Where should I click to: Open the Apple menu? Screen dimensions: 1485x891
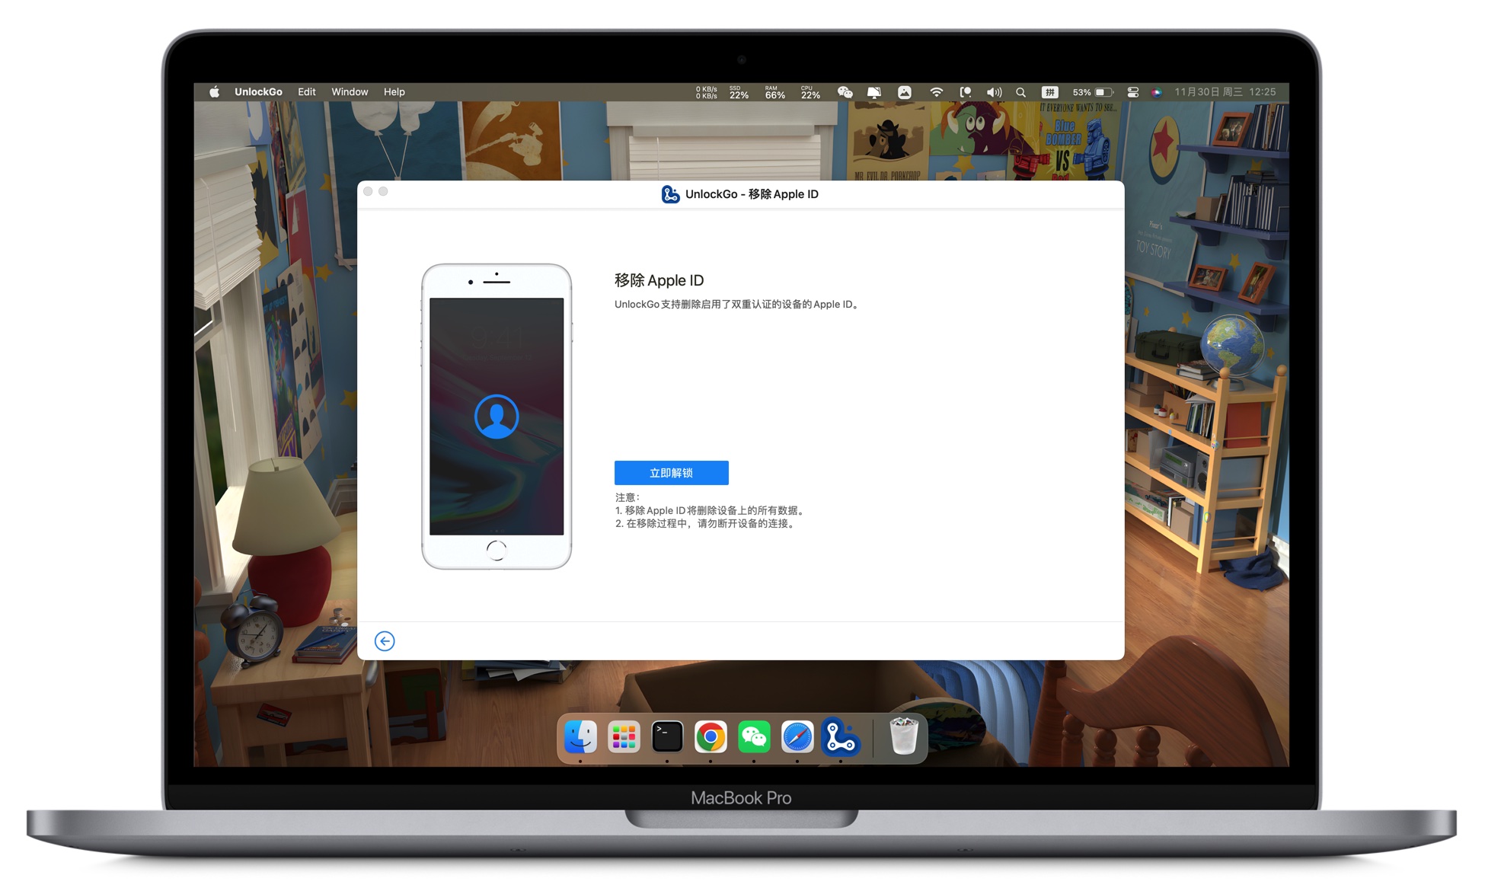click(215, 92)
